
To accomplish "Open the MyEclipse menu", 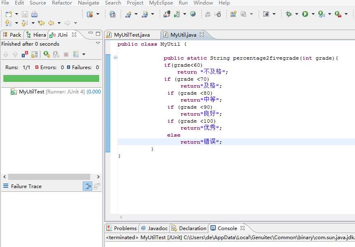I will pos(161,3).
